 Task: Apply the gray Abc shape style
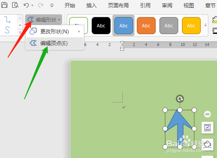coord(169,26)
